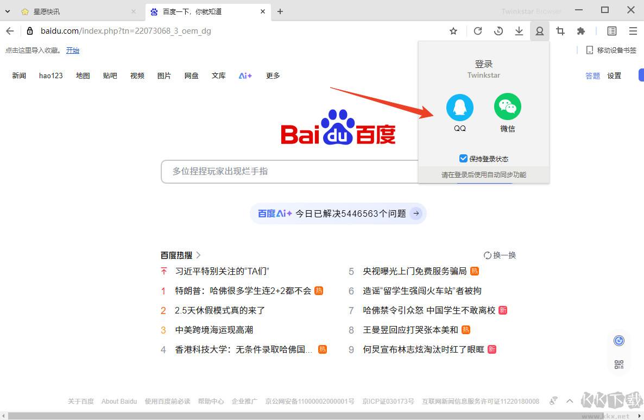
Task: Open the 图片 navigation link
Action: click(164, 76)
